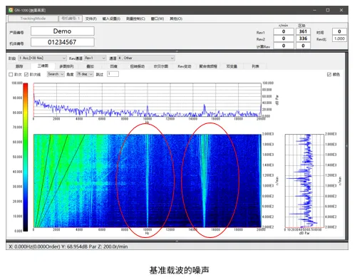Click the 计算Rev block value field
357x280 pixels.
coord(303,46)
